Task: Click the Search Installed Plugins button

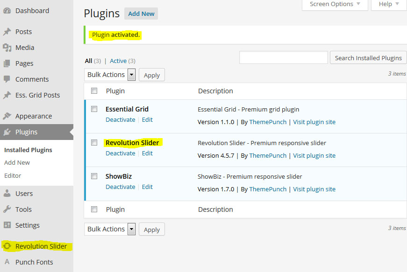Action: [x=368, y=58]
